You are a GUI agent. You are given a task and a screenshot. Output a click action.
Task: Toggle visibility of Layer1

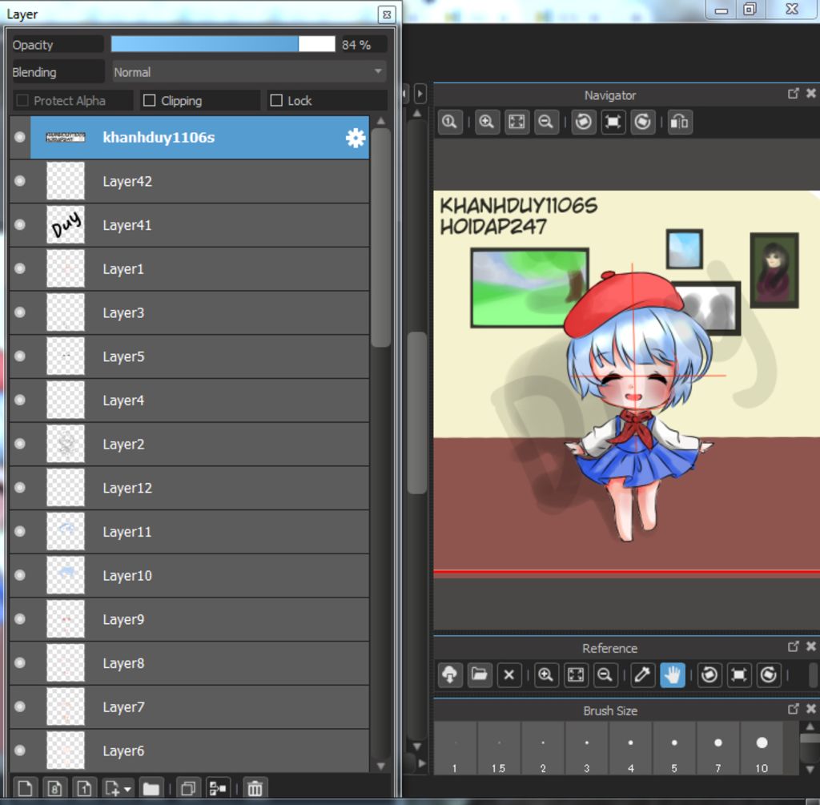pyautogui.click(x=20, y=268)
